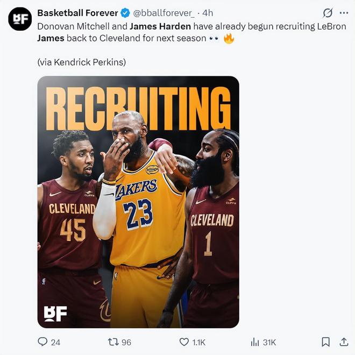Open the post via the 4h timestamp

(x=208, y=13)
